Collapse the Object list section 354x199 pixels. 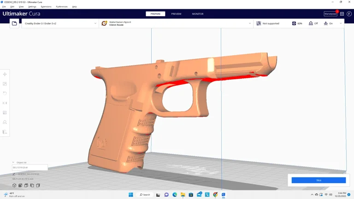click(x=13, y=163)
